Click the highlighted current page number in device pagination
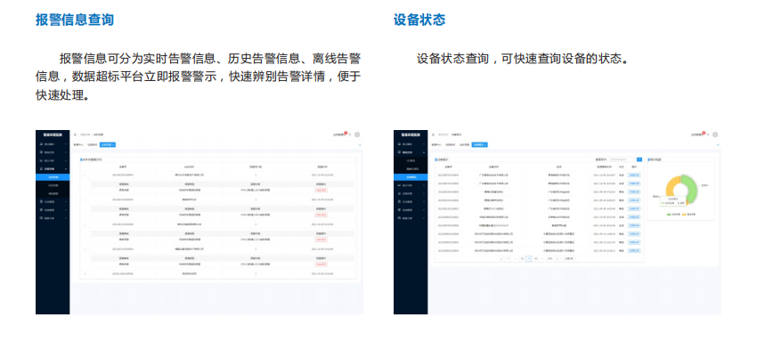The height and width of the screenshot is (342, 757). pos(529,258)
